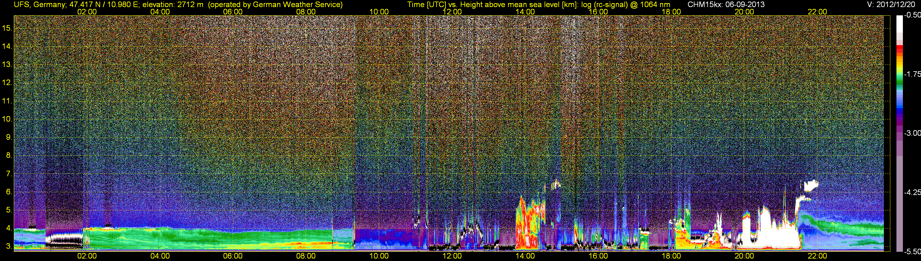The image size is (921, 261).
Task: Click the '06:00' label on the bottom time axis
Action: [233, 256]
